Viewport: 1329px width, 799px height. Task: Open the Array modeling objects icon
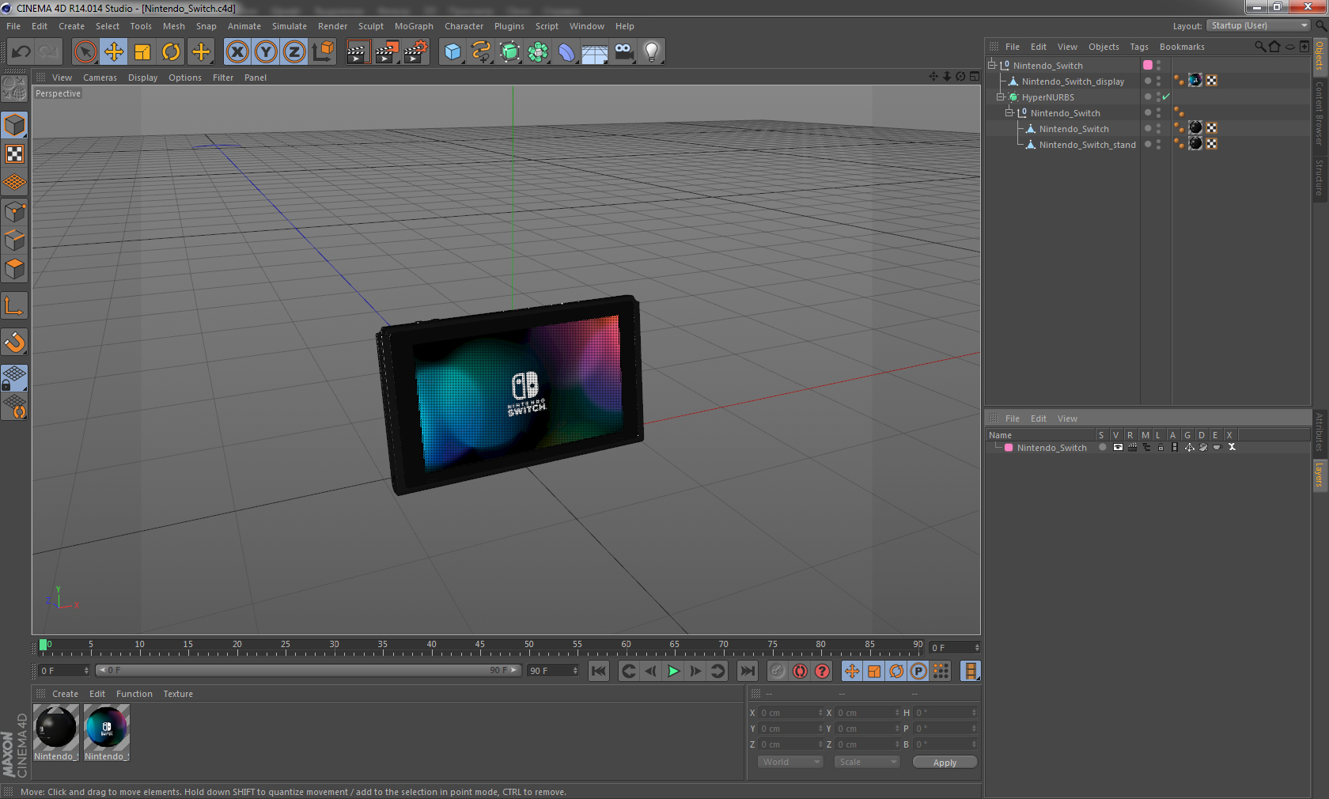point(538,52)
